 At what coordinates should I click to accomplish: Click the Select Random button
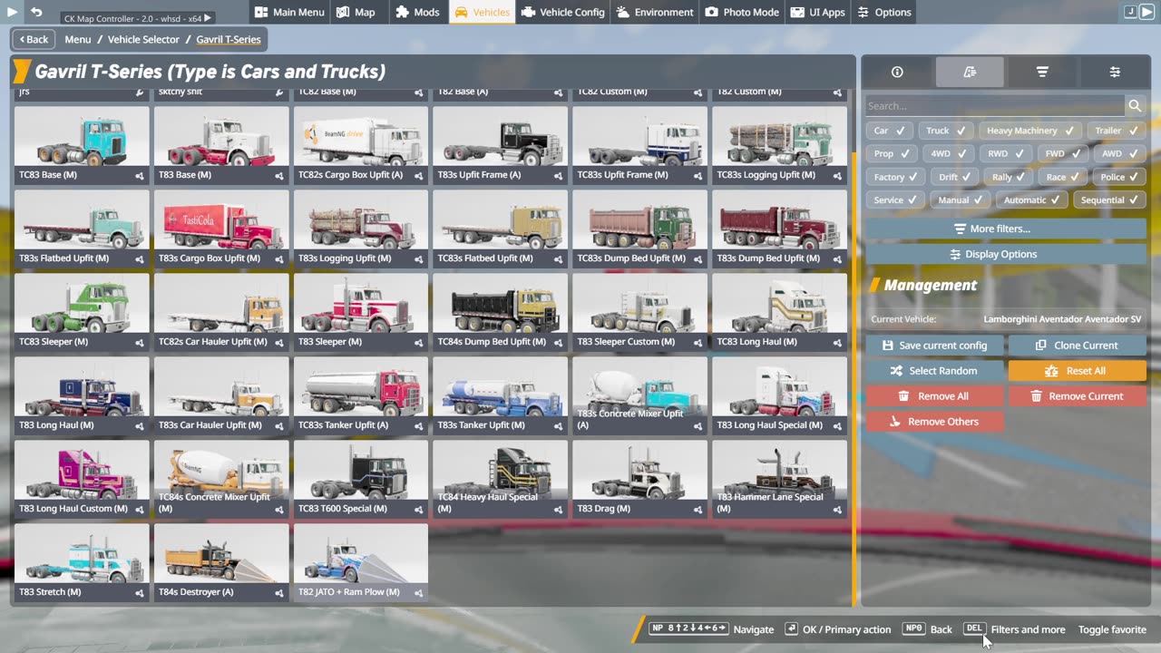[934, 371]
